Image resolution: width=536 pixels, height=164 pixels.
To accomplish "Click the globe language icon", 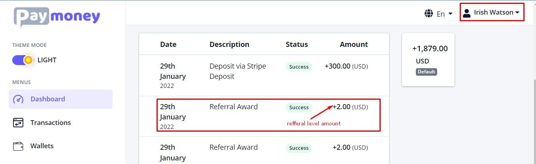I will click(428, 14).
